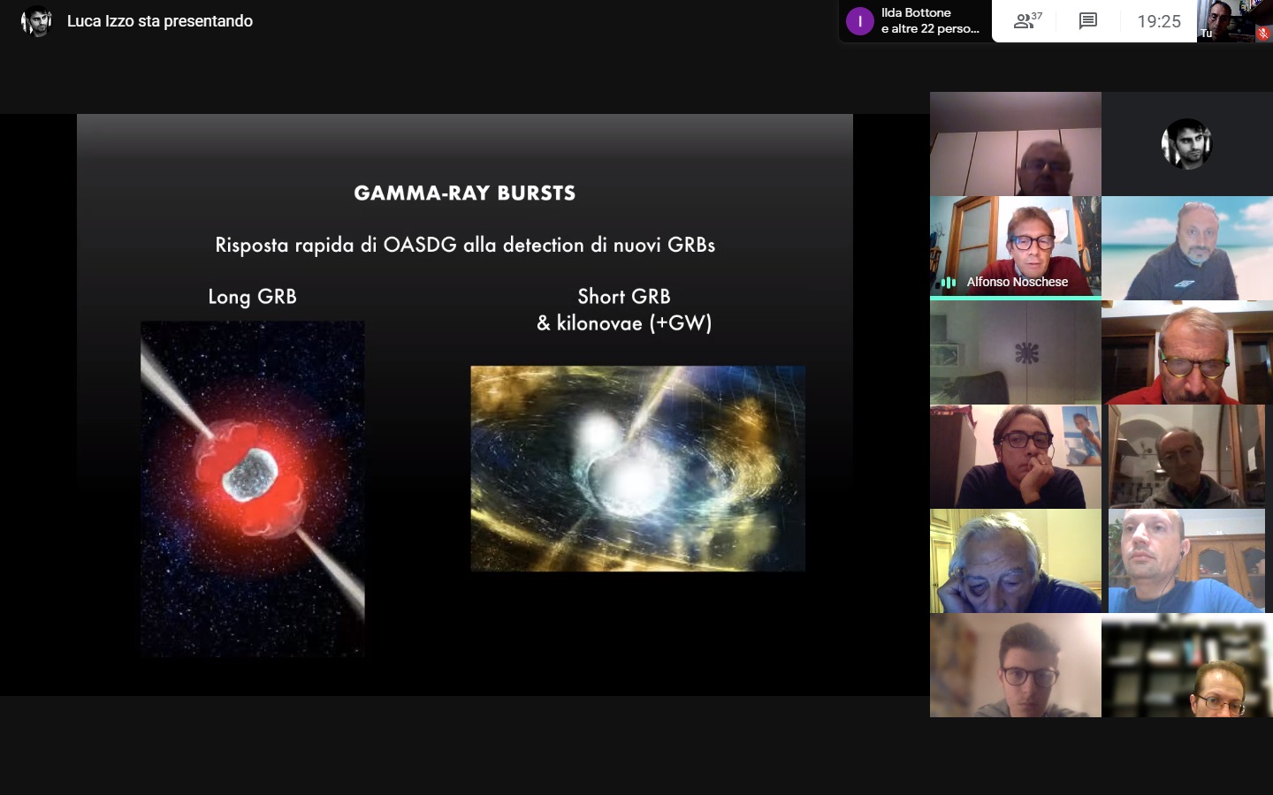Click the 'Short GRB' slide label
Image resolution: width=1273 pixels, height=795 pixels.
[x=624, y=297]
